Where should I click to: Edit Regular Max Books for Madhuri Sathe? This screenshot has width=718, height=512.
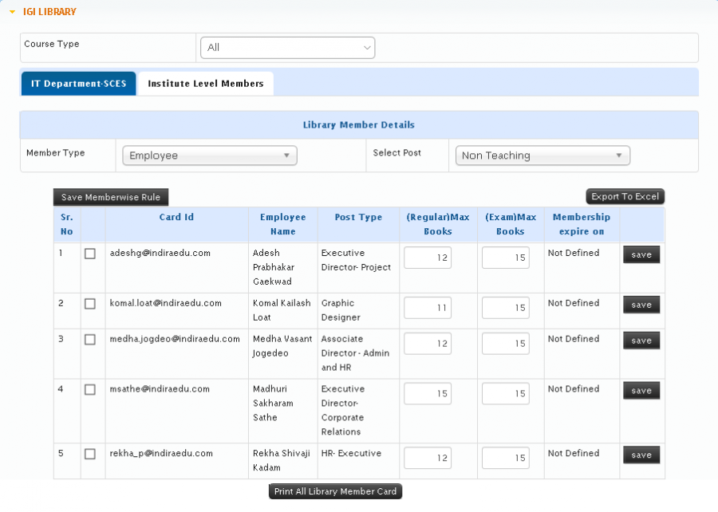tap(428, 393)
